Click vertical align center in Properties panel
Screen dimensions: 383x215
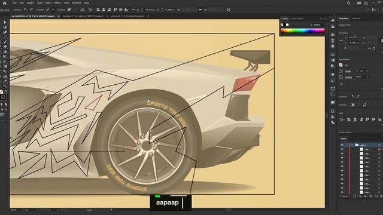click(x=373, y=119)
